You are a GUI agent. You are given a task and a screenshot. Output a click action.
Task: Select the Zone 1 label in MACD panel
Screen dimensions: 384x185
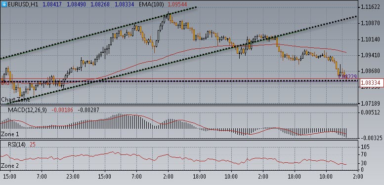10,134
